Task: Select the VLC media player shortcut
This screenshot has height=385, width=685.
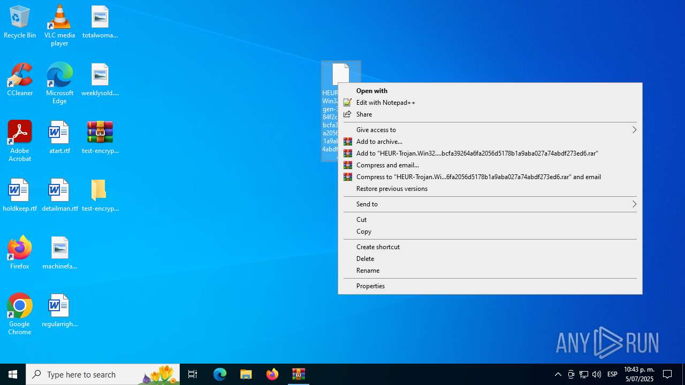Action: [59, 26]
